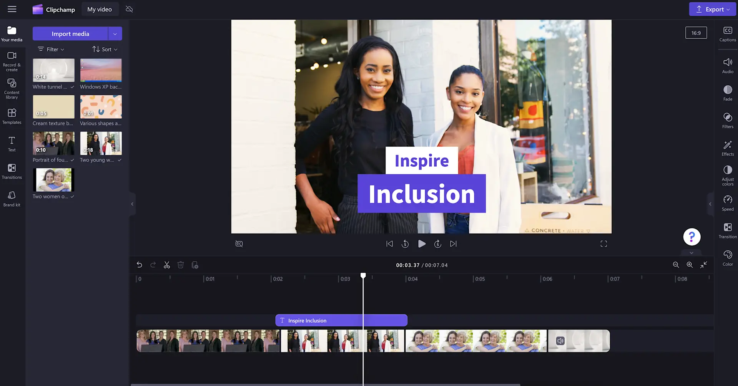Open Fade settings panel
This screenshot has width=738, height=386.
(728, 93)
